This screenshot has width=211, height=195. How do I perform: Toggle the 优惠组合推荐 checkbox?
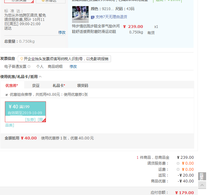coord(7,95)
